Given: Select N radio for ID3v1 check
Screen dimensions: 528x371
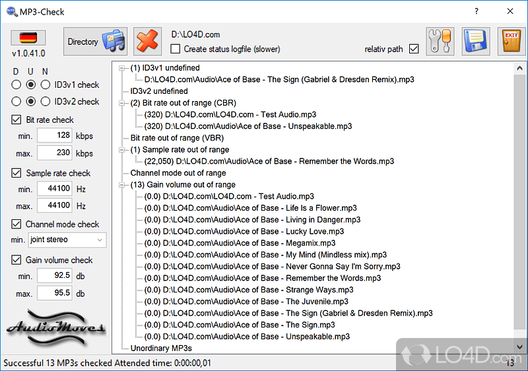Looking at the screenshot, I should pyautogui.click(x=46, y=84).
